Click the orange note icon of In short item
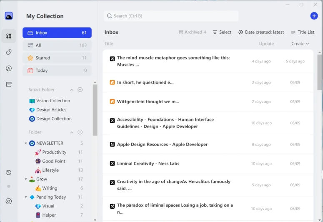The width and height of the screenshot is (323, 222). click(x=112, y=82)
